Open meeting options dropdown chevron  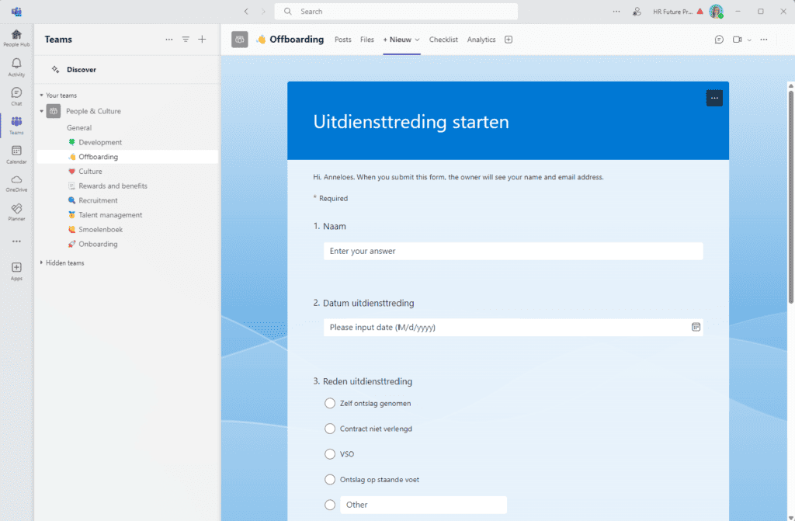click(x=749, y=40)
